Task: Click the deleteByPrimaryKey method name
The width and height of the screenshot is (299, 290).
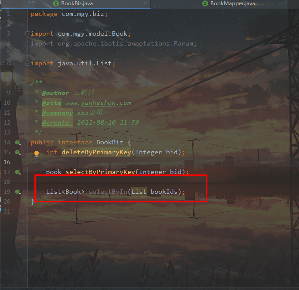Action: click(96, 152)
